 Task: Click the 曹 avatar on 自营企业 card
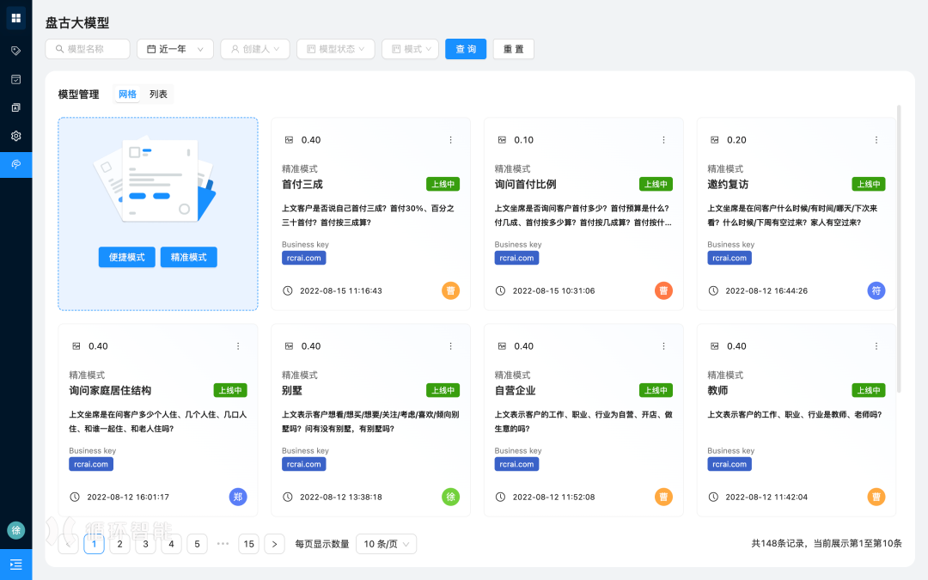663,497
